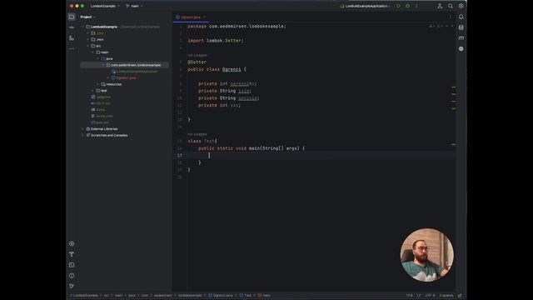The height and width of the screenshot is (300, 533).
Task: Expand the resources folder
Action: coord(98,84)
